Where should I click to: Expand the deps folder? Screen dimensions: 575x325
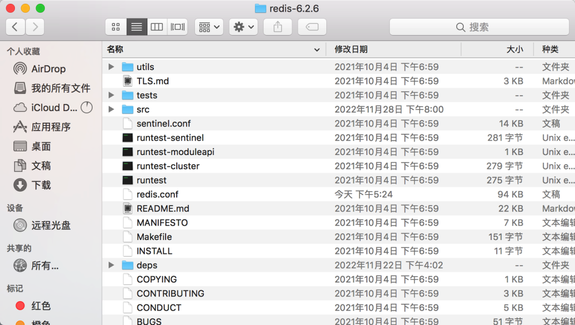pyautogui.click(x=111, y=265)
